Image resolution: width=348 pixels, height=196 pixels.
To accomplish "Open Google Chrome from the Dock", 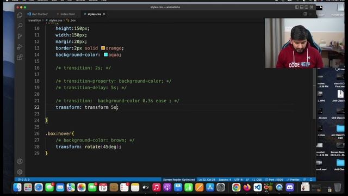I will 236,187.
